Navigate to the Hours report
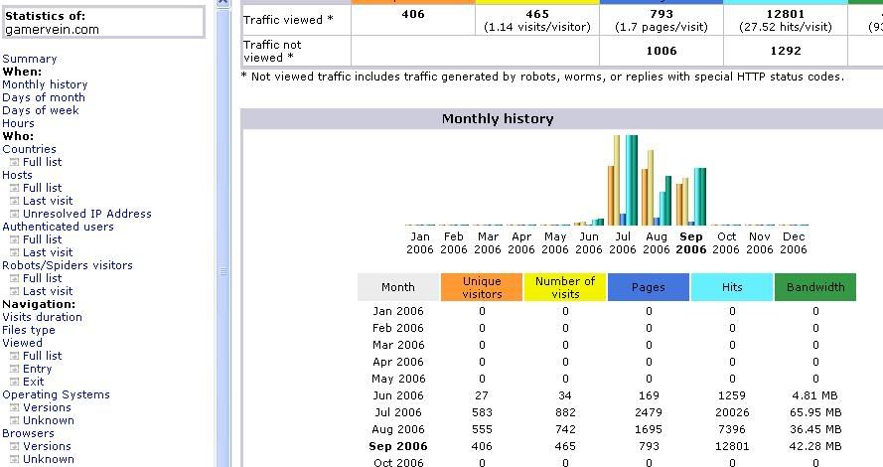Screen dimensions: 883x467 point(18,123)
